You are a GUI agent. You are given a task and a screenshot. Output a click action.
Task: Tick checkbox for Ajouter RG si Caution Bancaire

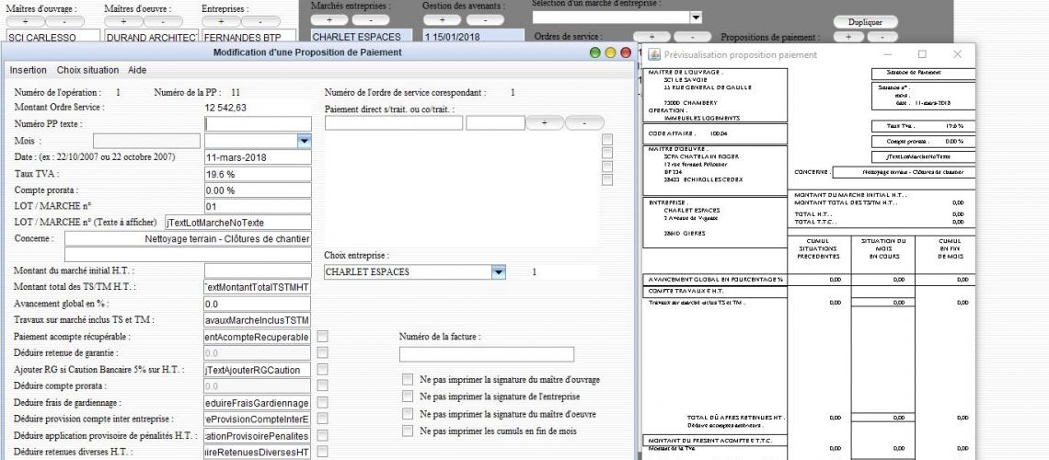pos(322,369)
